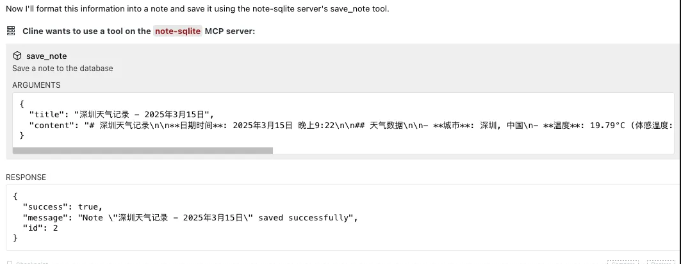Screen dimensions: 681x264
Task: Click the "success": true response line
Action: tap(62, 206)
